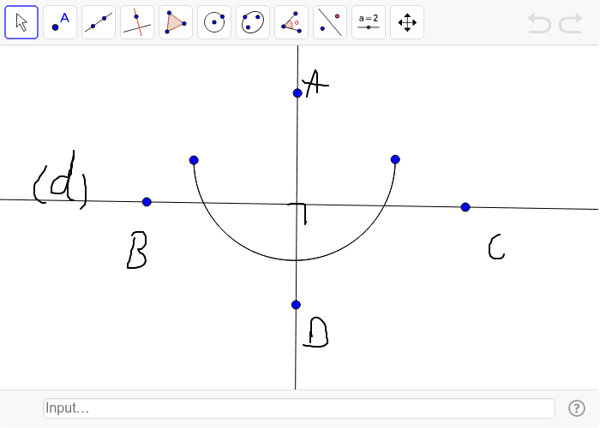Select the Slider a=2 tool
Image resolution: width=600 pixels, height=428 pixels.
pyautogui.click(x=369, y=22)
